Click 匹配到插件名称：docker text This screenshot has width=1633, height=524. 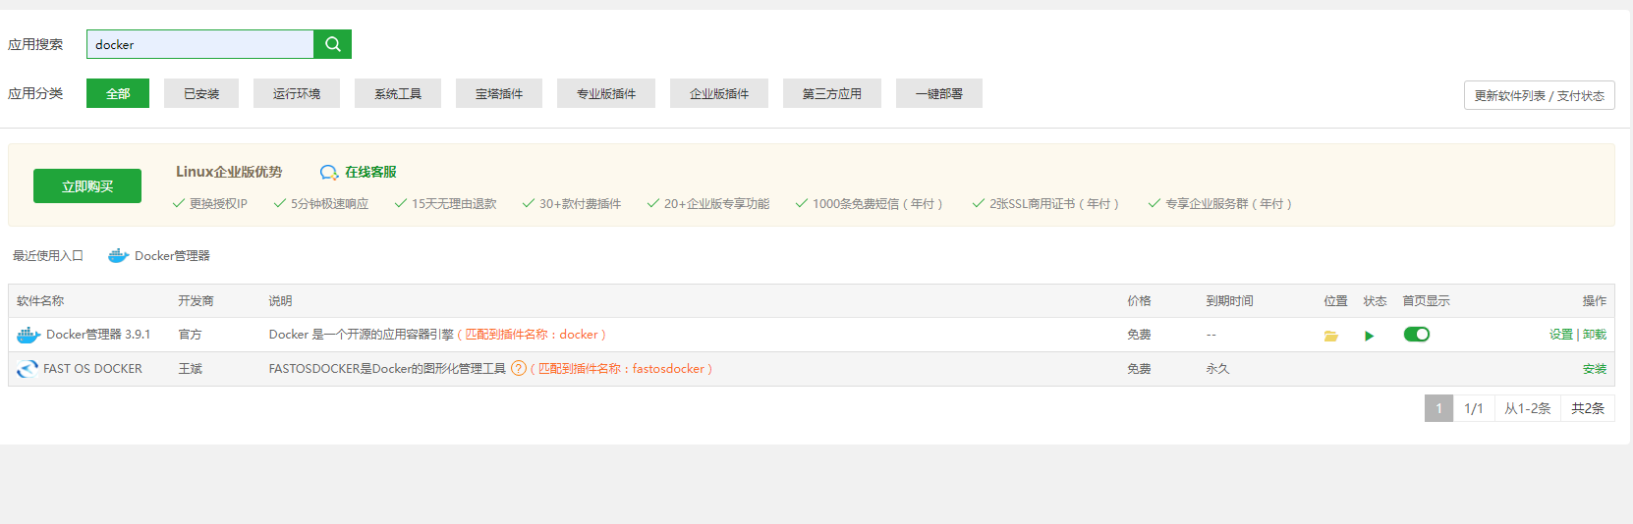coord(531,335)
